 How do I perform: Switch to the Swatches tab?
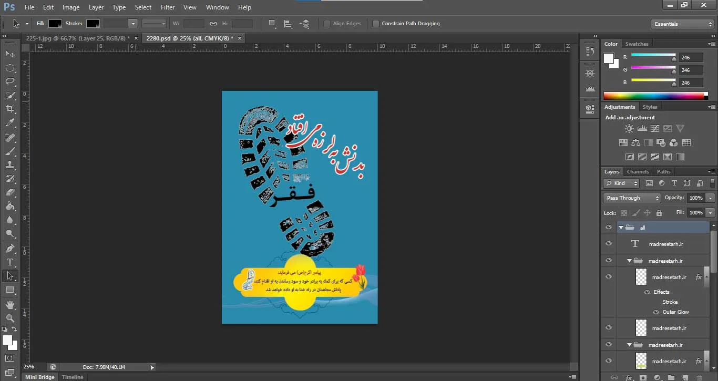pos(637,44)
